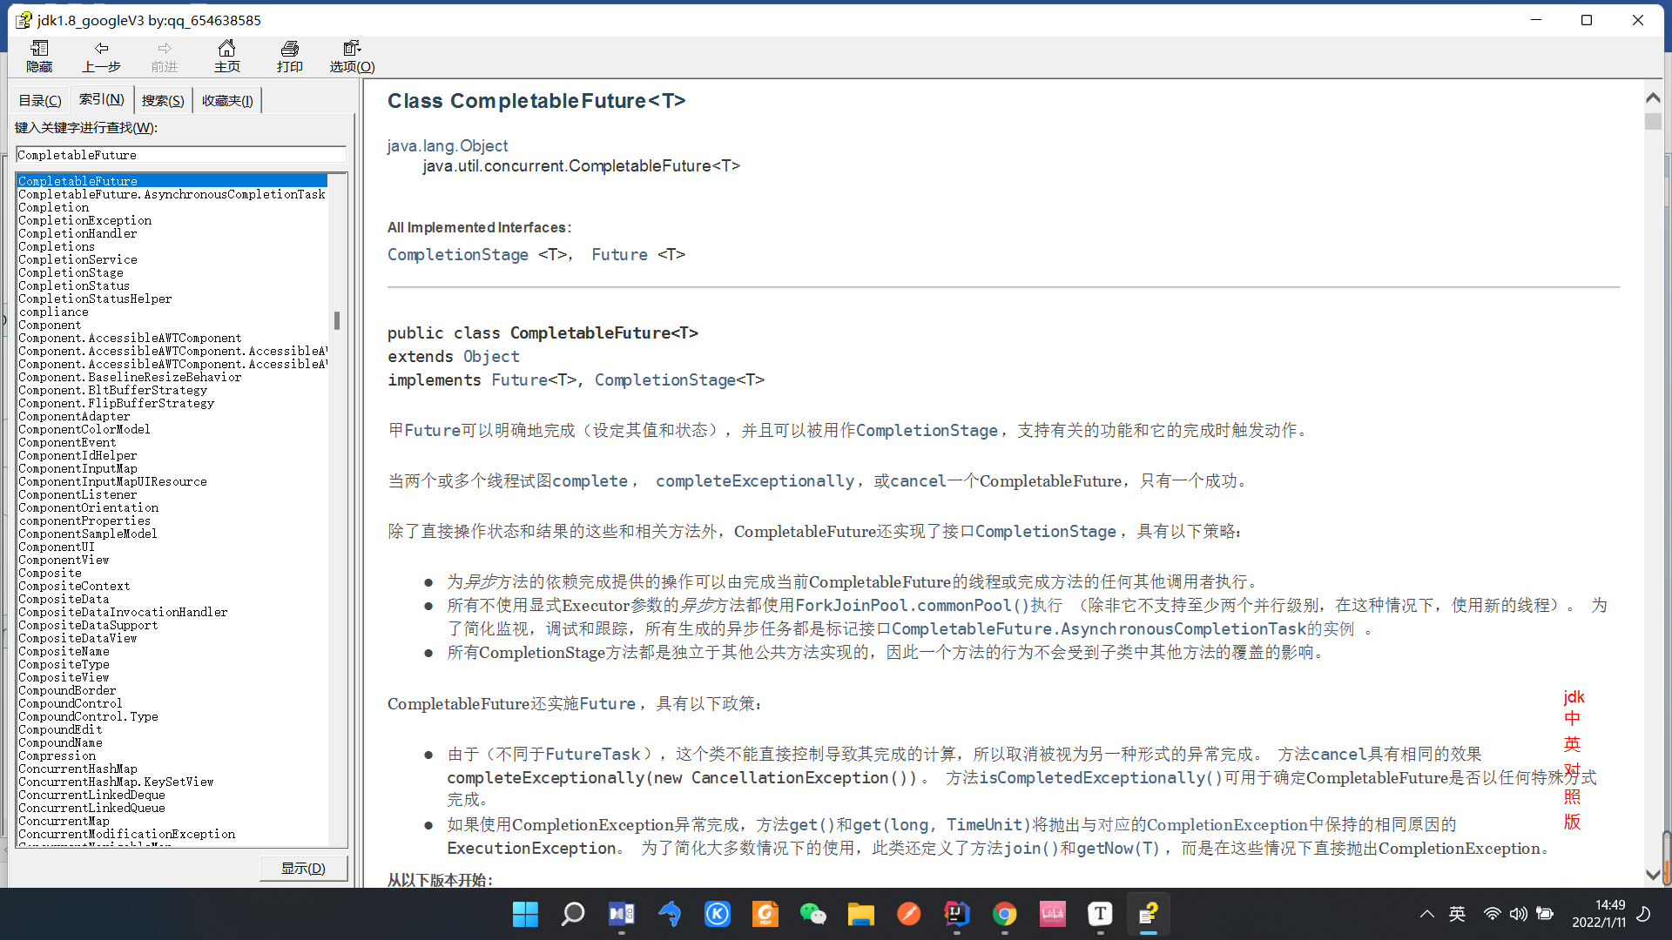Screen dimensions: 1672x940
Task: Switch to the Search (搜索) tab
Action: 163,101
